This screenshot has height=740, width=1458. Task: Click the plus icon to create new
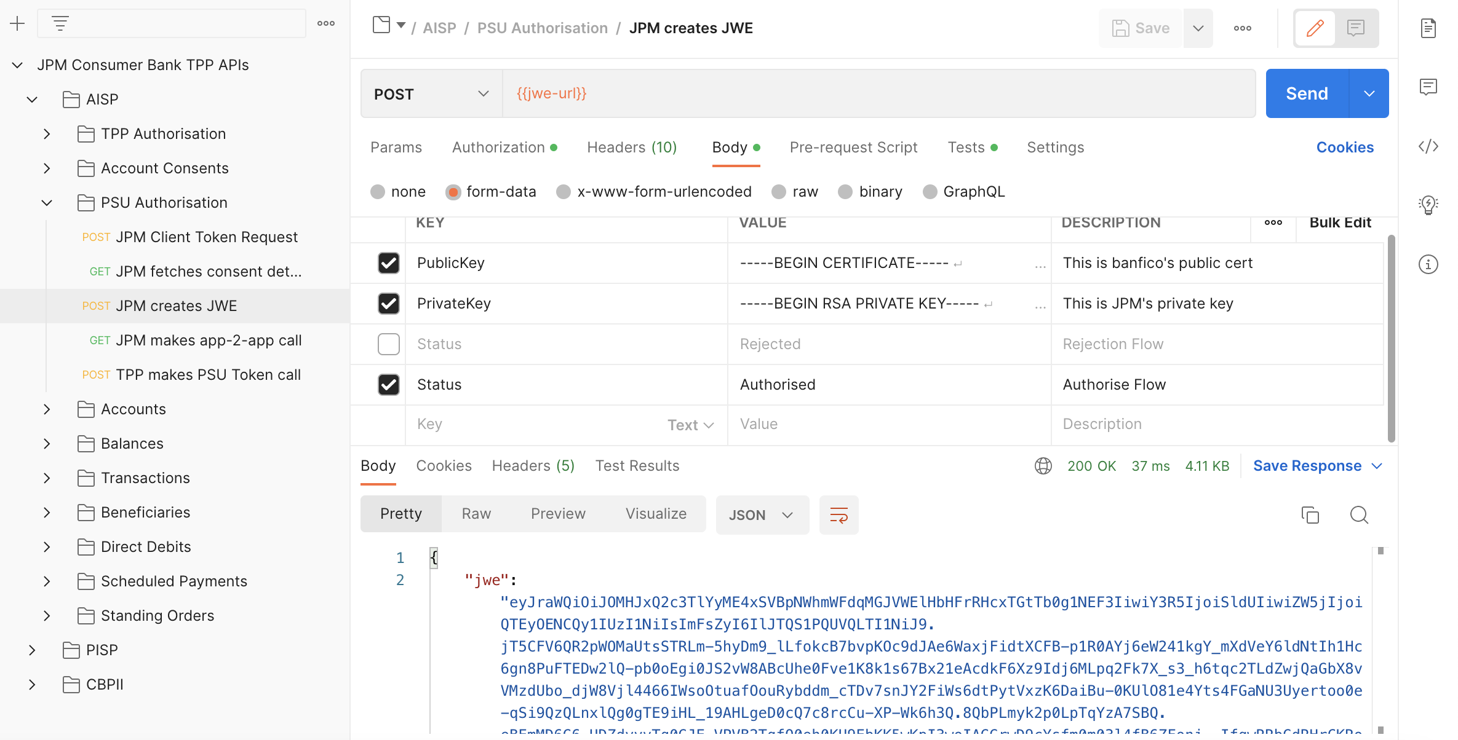pyautogui.click(x=17, y=24)
